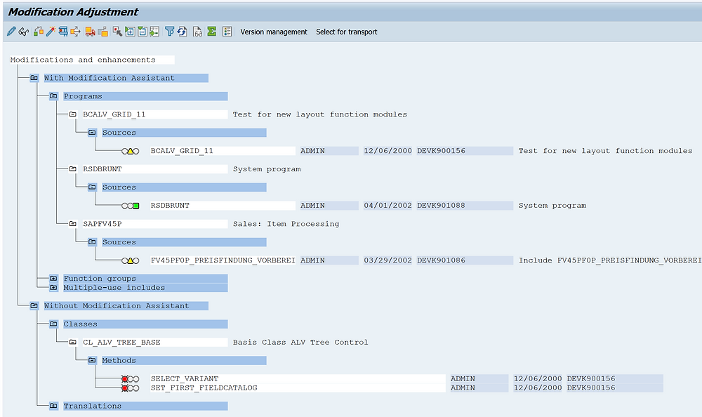Open the legend icon at the toolbar end
Viewport: 702px width, 417px height.
(225, 31)
